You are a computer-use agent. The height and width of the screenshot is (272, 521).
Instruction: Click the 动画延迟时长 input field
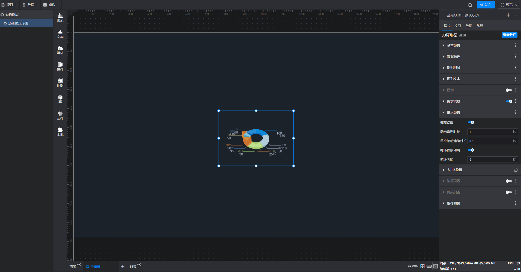(x=490, y=132)
